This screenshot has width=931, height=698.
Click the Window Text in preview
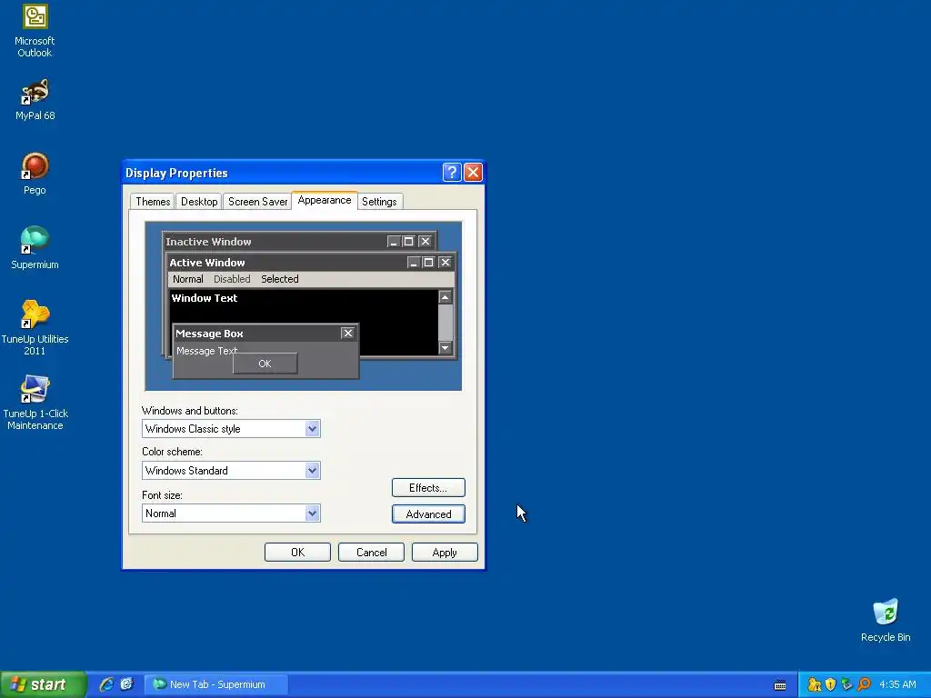point(205,298)
